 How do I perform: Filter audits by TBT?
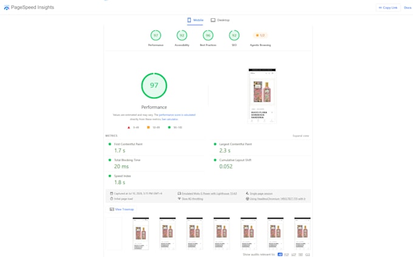click(301, 255)
